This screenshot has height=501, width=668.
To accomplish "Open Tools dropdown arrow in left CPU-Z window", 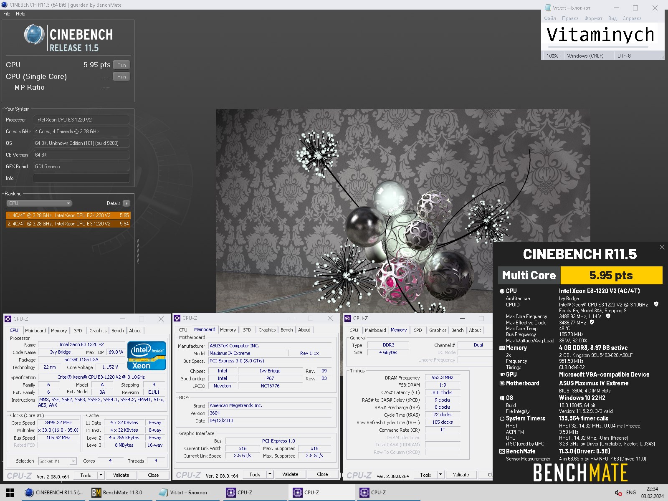I will point(101,476).
